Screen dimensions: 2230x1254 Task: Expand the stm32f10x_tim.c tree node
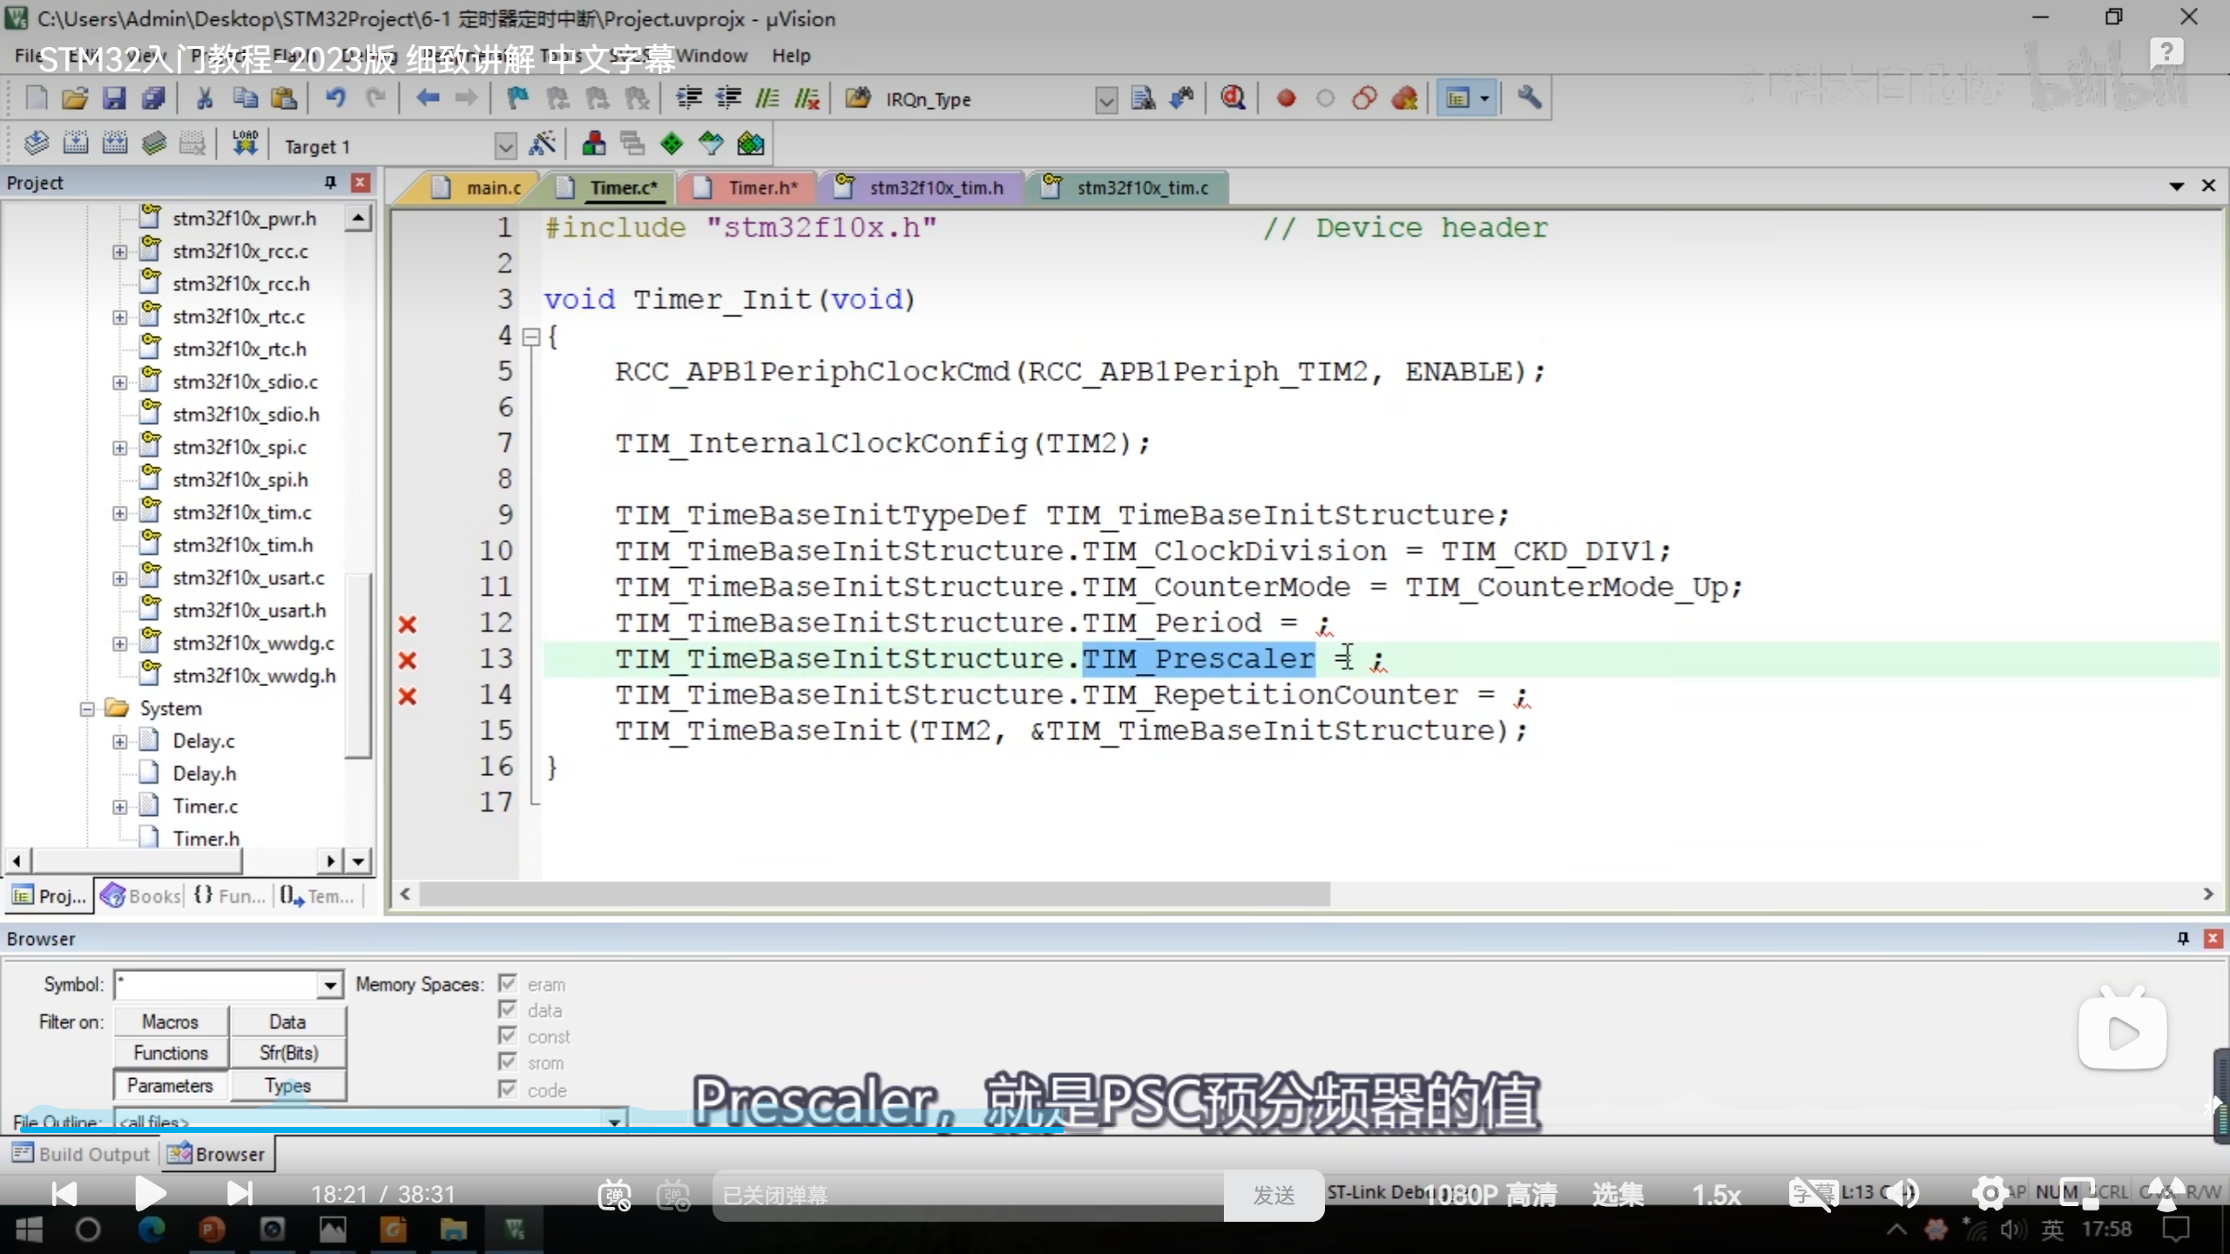coord(119,513)
